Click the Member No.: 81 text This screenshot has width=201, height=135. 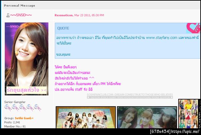(15, 126)
